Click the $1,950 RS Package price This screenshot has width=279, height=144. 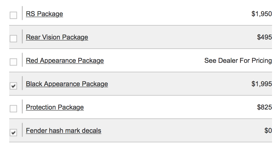click(261, 14)
